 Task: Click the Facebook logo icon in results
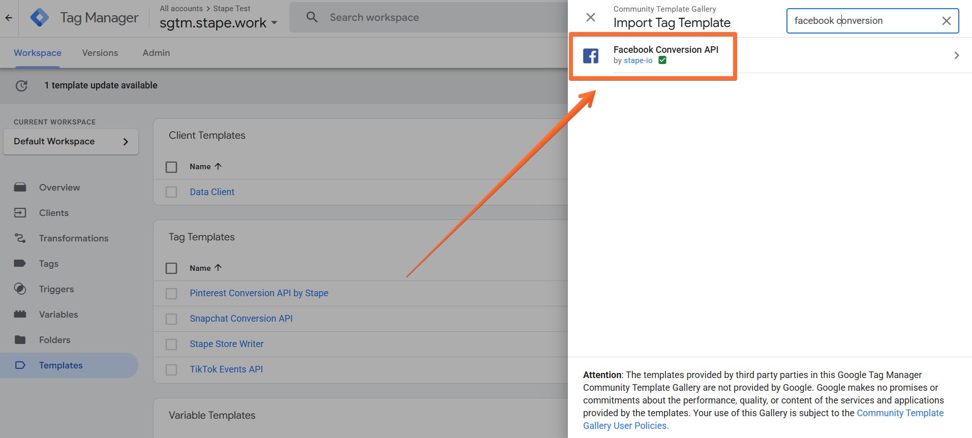tap(591, 55)
